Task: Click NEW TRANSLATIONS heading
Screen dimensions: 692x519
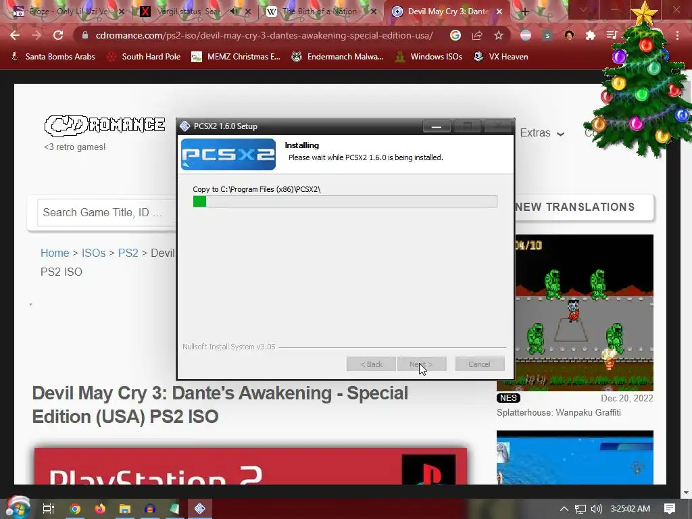Action: (574, 207)
